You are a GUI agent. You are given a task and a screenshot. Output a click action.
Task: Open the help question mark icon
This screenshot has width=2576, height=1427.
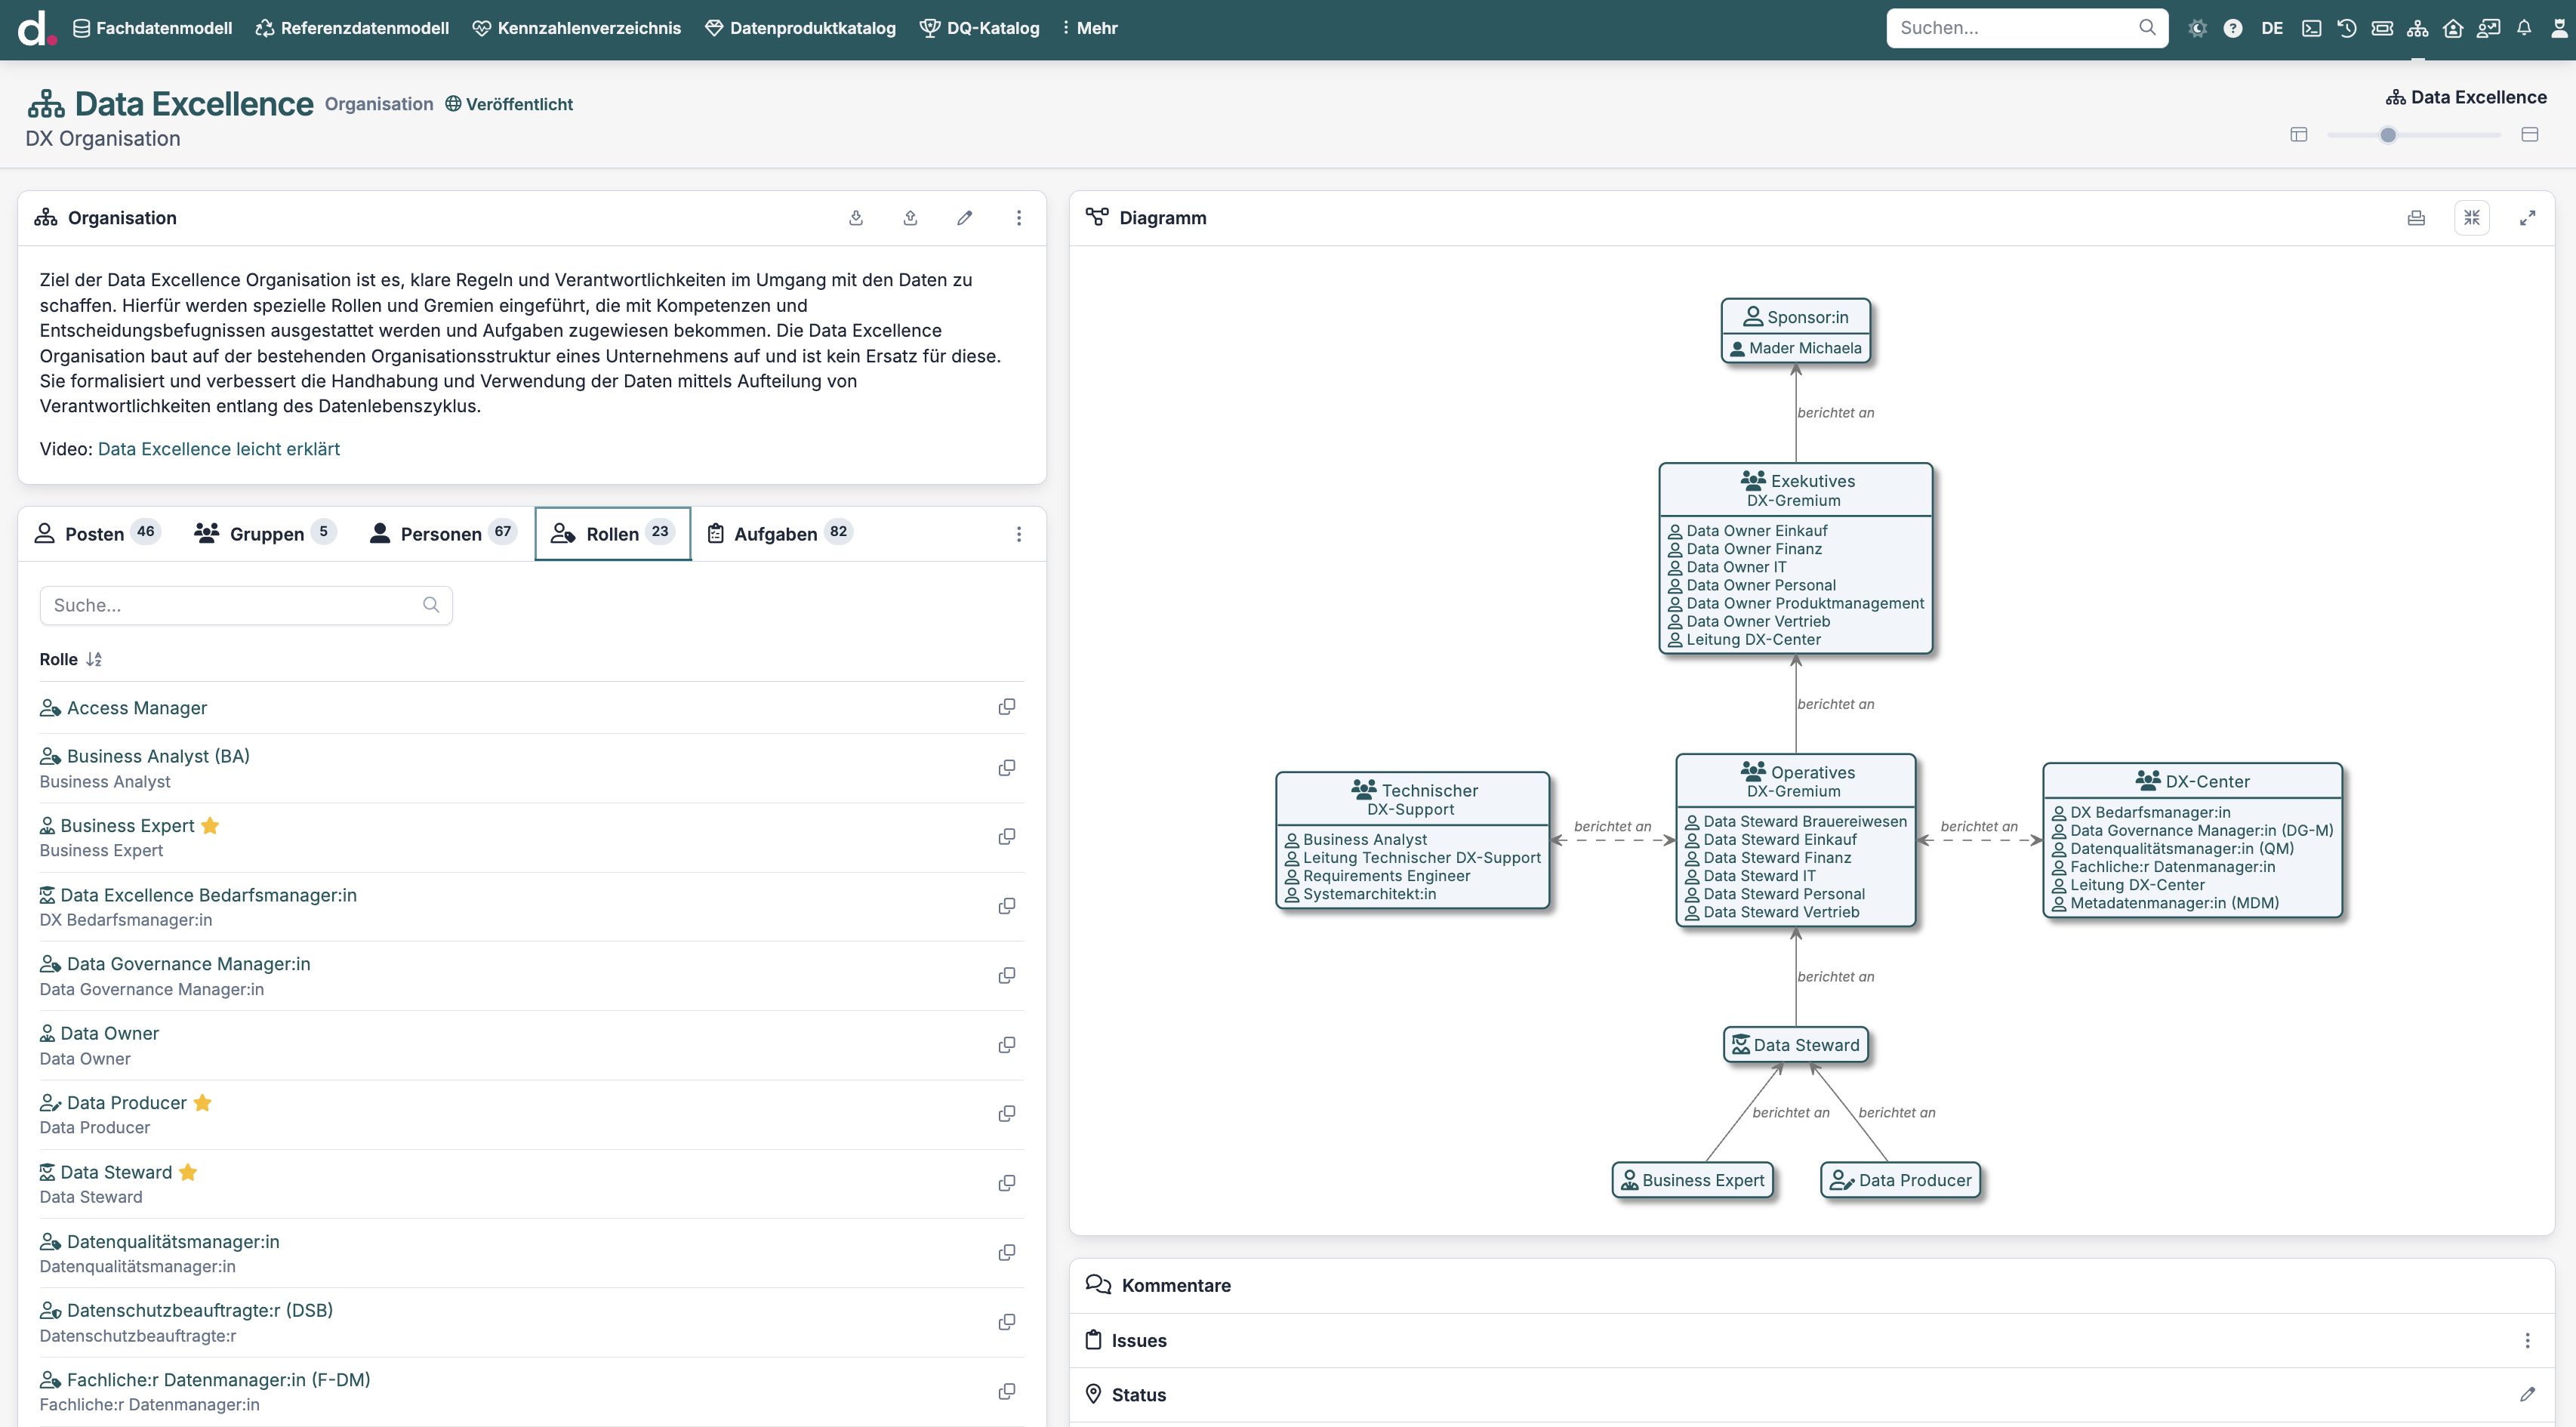(2232, 28)
